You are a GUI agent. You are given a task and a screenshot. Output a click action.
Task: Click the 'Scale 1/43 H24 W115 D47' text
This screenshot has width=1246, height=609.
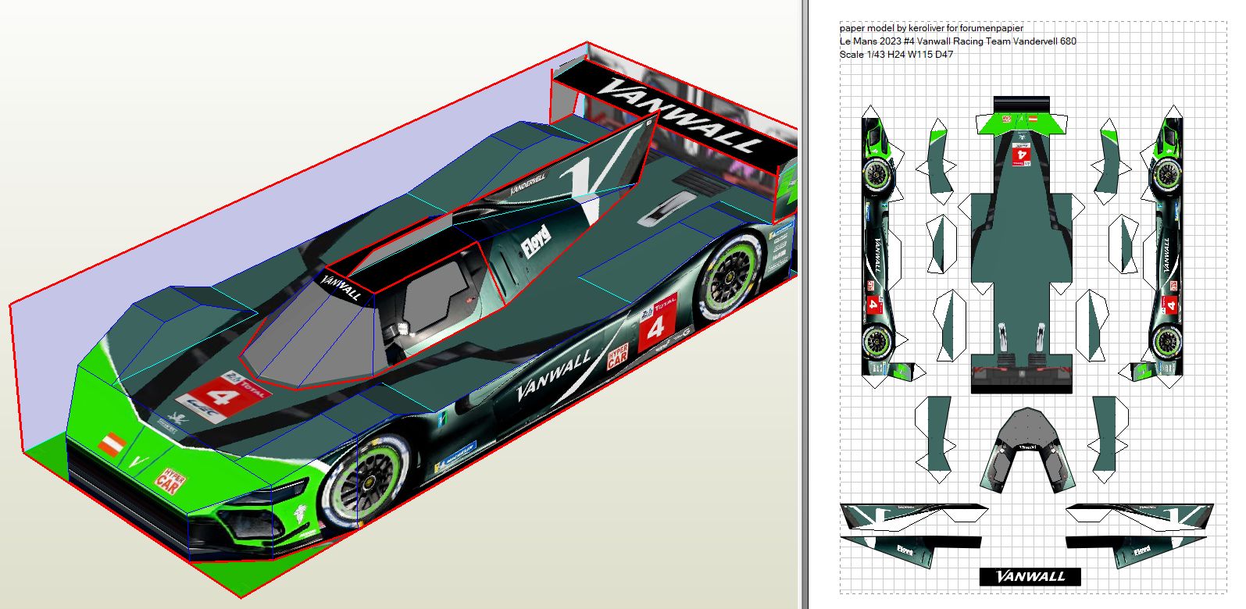(x=896, y=55)
